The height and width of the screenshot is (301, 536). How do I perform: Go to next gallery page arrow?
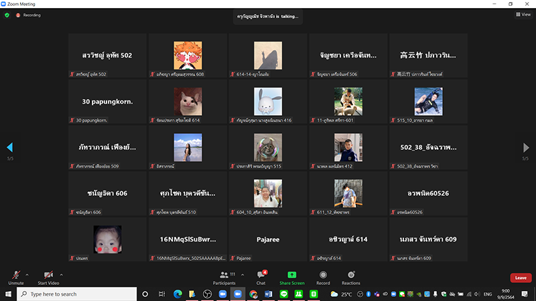(x=526, y=147)
